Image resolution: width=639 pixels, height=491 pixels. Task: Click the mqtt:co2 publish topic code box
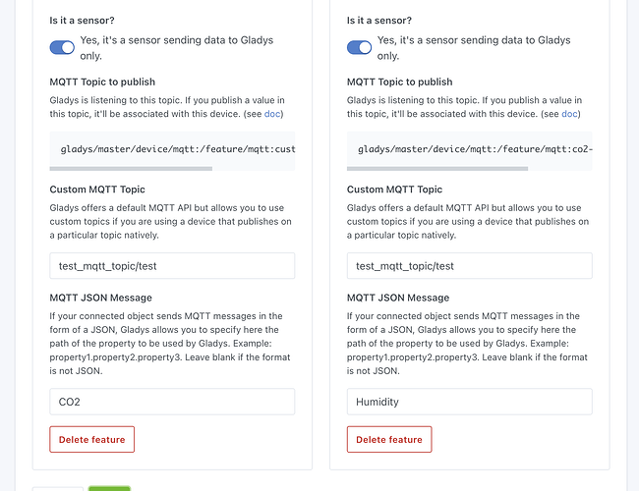pos(469,149)
